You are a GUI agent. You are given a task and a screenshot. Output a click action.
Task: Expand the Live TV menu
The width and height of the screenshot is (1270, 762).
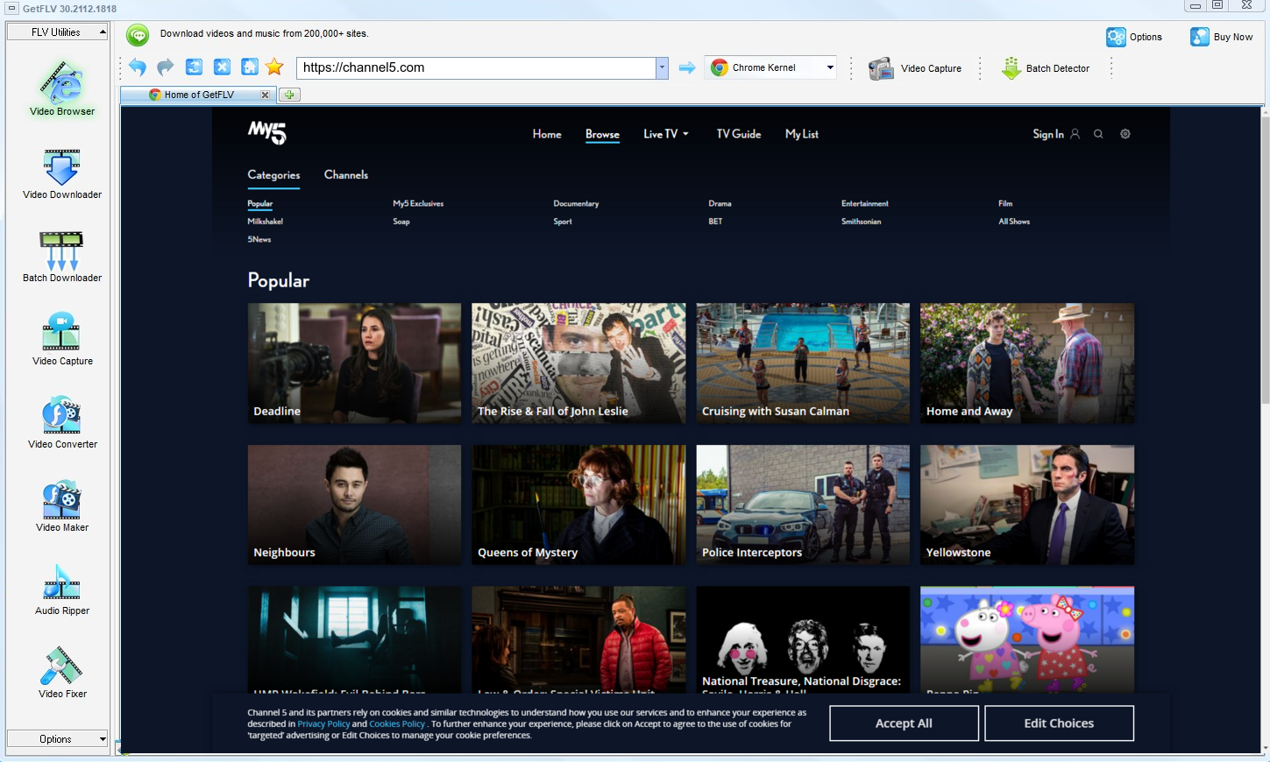(x=666, y=134)
